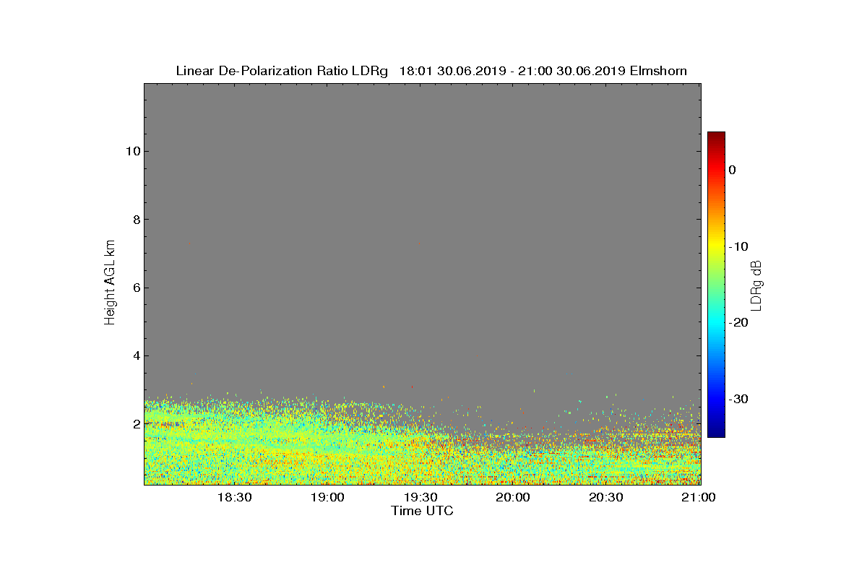The width and height of the screenshot is (867, 578).
Task: Click the 21:00 time tick label
Action: pos(699,497)
